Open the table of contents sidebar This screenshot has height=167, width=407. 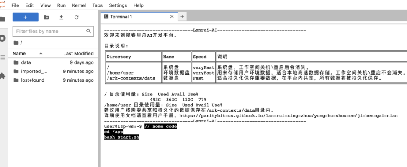[x=3, y=57]
